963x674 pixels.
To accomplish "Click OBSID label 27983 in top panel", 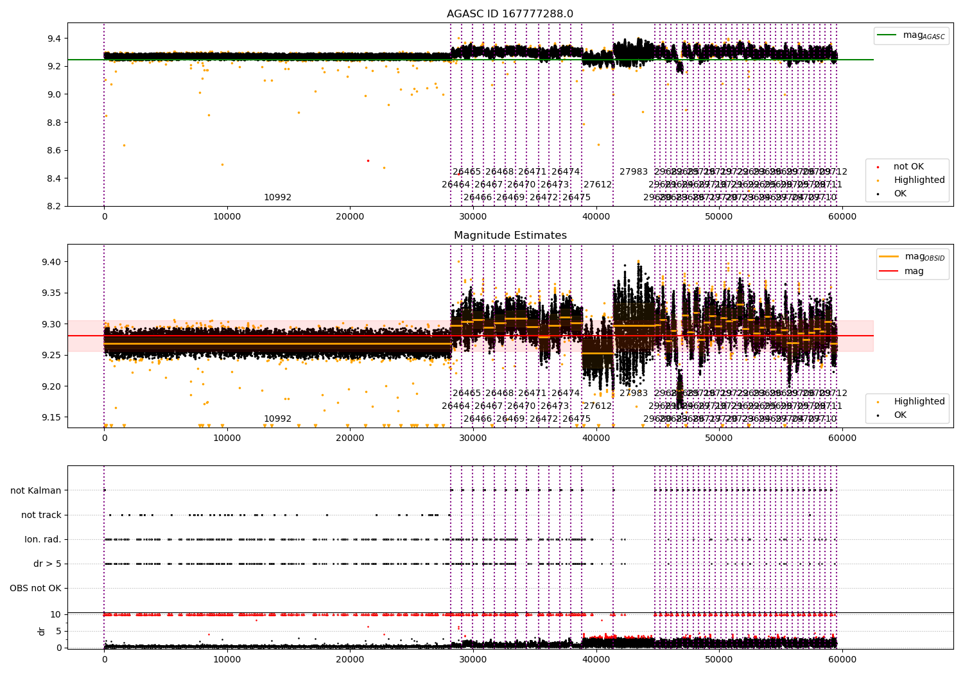I will point(634,172).
